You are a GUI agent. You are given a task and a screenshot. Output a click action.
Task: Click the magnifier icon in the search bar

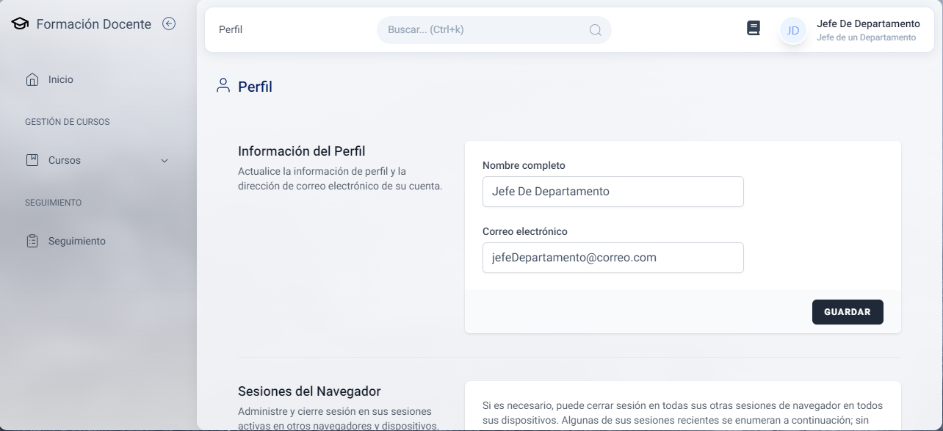pyautogui.click(x=595, y=30)
